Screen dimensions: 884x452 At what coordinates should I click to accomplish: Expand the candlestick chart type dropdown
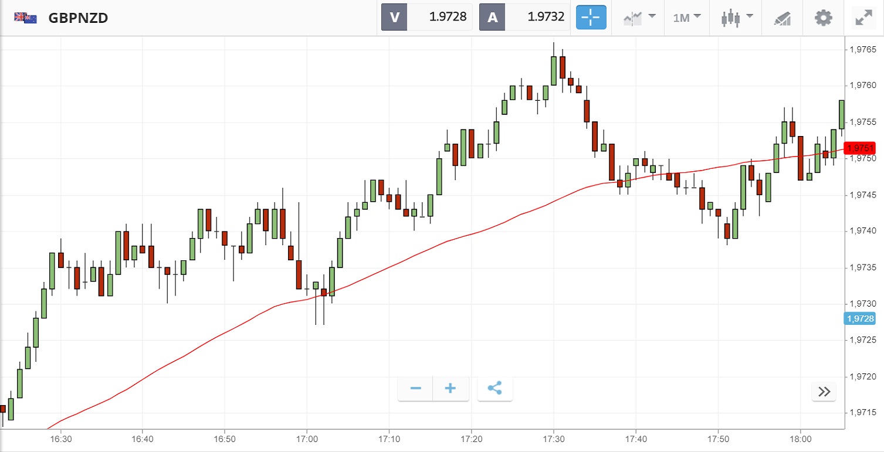[x=736, y=18]
